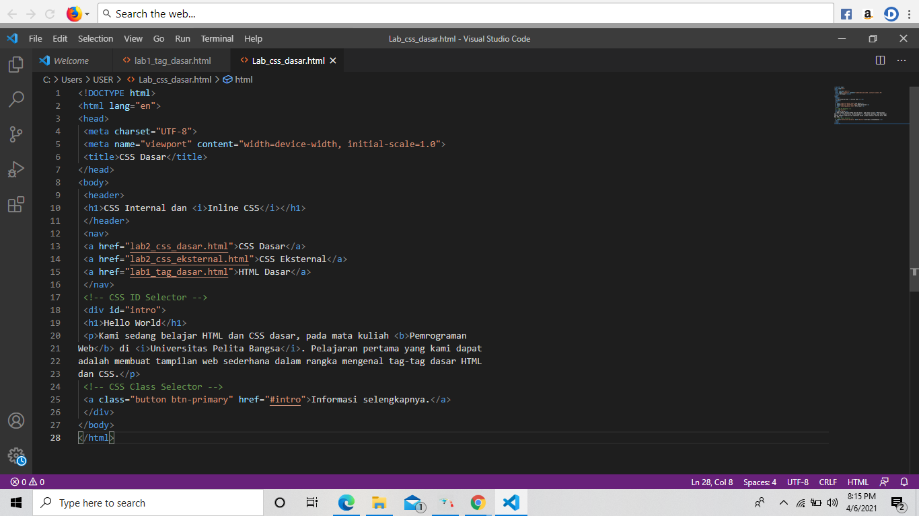Open the Extensions view
This screenshot has height=516, width=919.
click(x=16, y=204)
